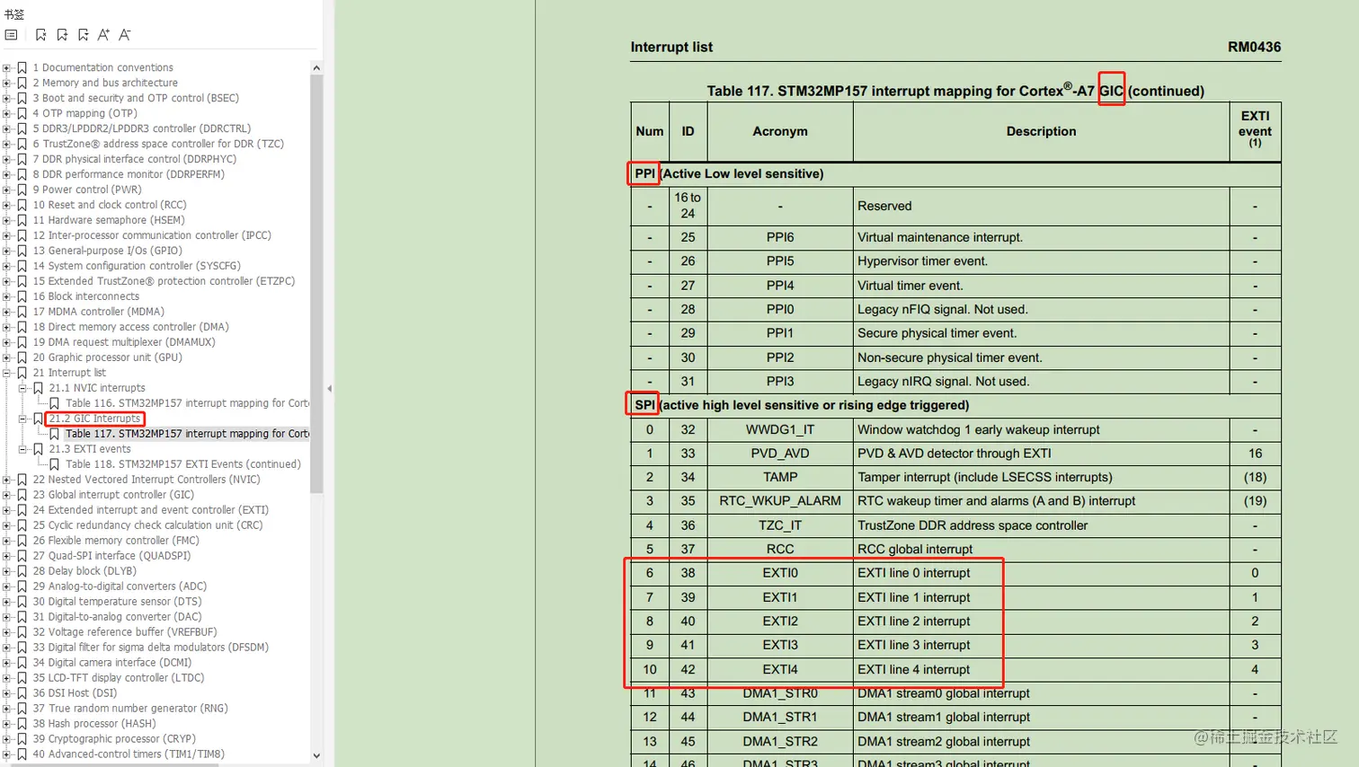Click the DMA1_STR1 acronym cell
Viewport: 1359px width, 767px height.
780,717
